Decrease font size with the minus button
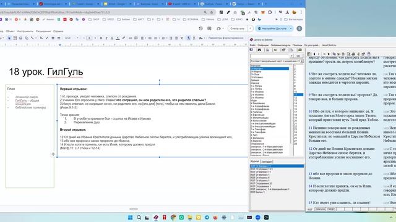Image resolution: width=396 pixels, height=222 pixels. pyautogui.click(x=84, y=38)
